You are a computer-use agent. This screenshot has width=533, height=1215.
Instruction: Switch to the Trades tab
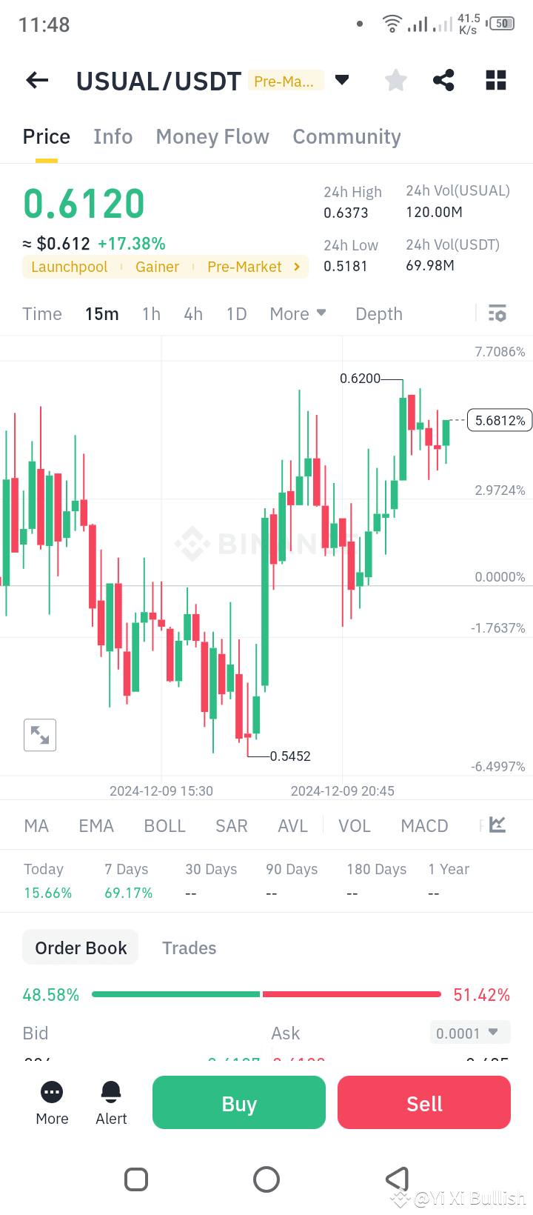(189, 948)
